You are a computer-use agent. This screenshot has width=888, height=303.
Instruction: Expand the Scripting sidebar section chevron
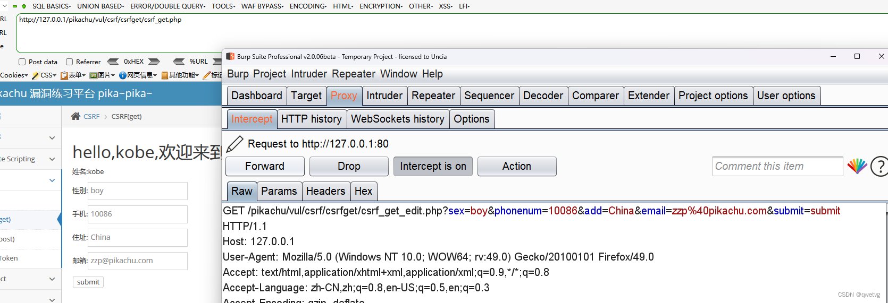pyautogui.click(x=52, y=159)
